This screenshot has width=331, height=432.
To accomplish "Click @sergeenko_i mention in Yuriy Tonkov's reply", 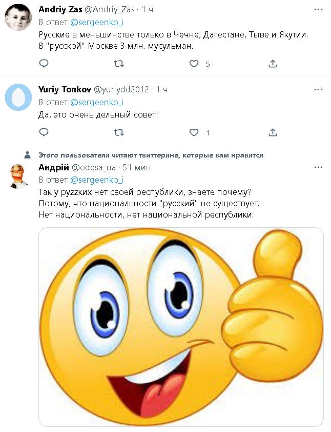I will coord(96,101).
